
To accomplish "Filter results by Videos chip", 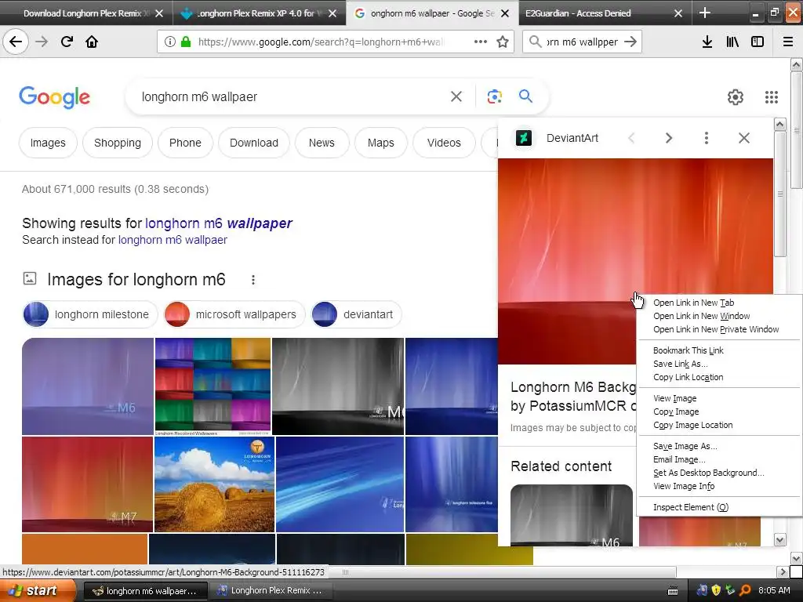I will point(444,143).
